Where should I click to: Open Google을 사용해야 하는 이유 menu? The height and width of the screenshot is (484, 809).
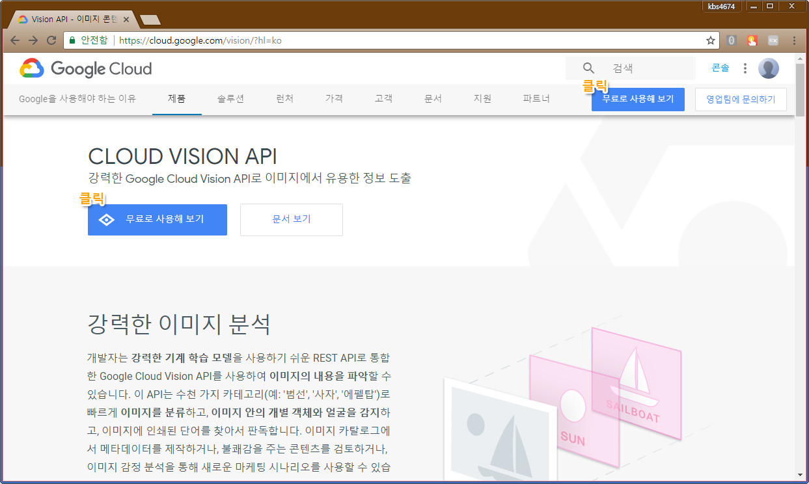(77, 99)
